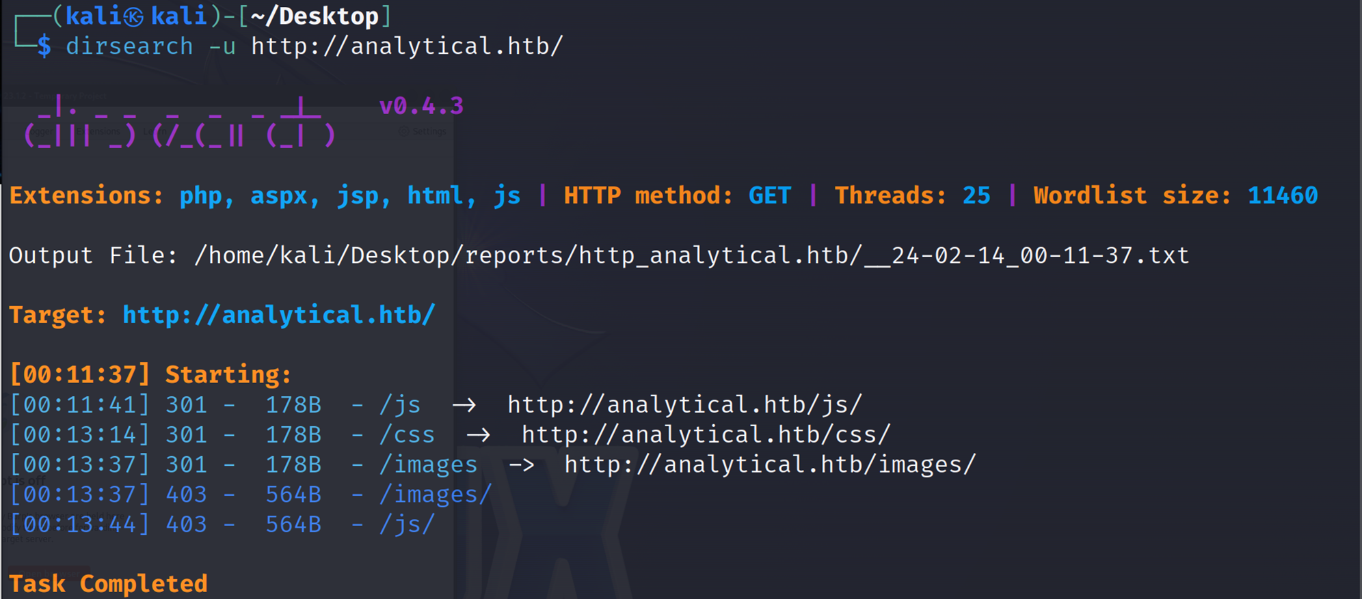Click the [00:11:37] Starting line

coord(150,374)
